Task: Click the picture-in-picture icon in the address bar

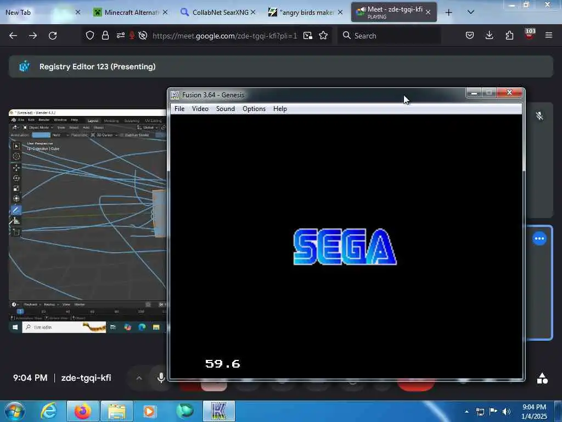Action: click(307, 35)
